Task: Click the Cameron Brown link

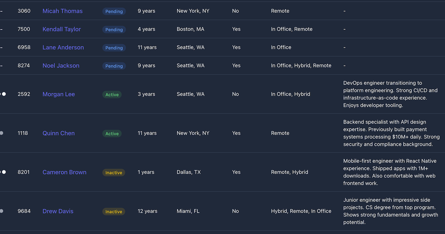Action: pos(65,172)
